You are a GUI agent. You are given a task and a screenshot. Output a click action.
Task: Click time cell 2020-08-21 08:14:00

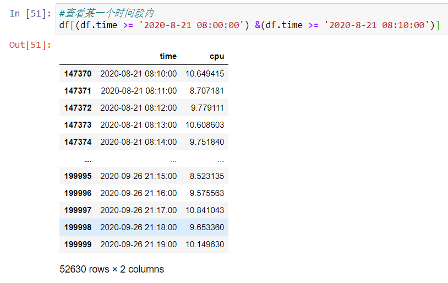pos(139,142)
